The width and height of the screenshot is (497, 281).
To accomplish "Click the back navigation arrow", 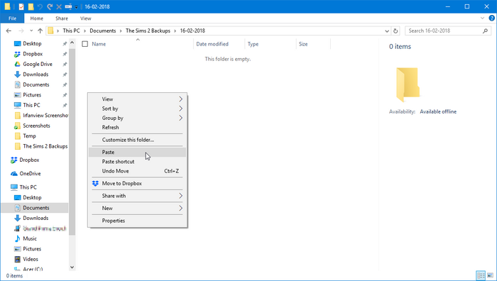I will pyautogui.click(x=9, y=31).
